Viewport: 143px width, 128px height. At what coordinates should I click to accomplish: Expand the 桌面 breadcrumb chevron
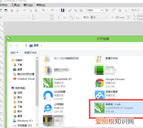pos(41,46)
